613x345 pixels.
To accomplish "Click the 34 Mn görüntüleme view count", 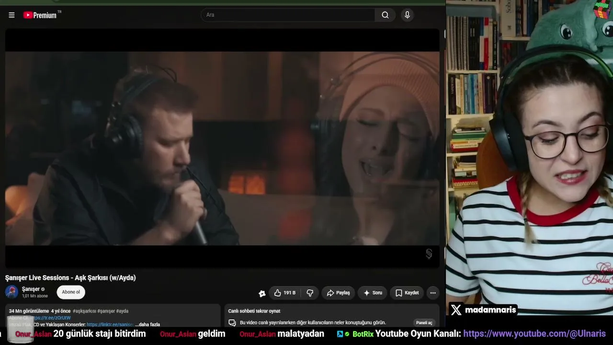I will pyautogui.click(x=29, y=311).
